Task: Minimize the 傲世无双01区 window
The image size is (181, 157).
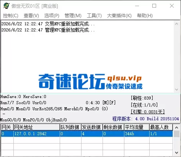Action: coord(137,6)
